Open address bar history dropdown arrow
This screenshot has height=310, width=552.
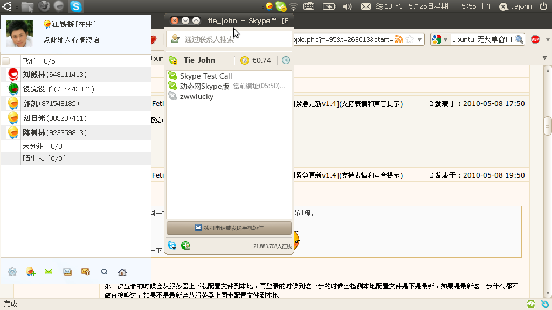[419, 39]
